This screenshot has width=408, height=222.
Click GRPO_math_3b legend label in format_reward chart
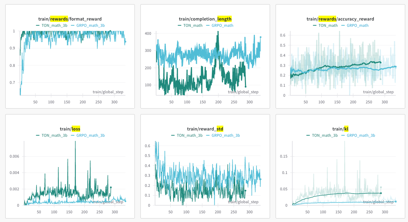[x=90, y=25]
